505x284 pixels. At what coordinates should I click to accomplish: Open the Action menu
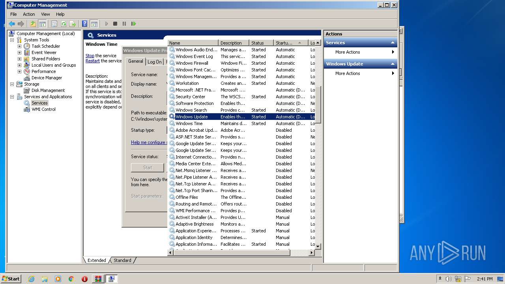pyautogui.click(x=29, y=14)
